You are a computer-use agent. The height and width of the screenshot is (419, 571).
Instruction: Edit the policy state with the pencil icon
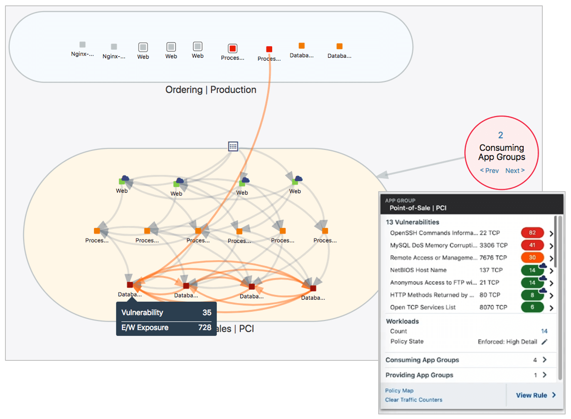[x=544, y=342]
